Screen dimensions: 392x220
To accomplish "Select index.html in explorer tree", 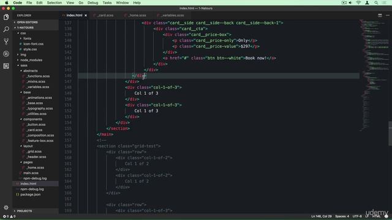I will (x=36, y=184).
